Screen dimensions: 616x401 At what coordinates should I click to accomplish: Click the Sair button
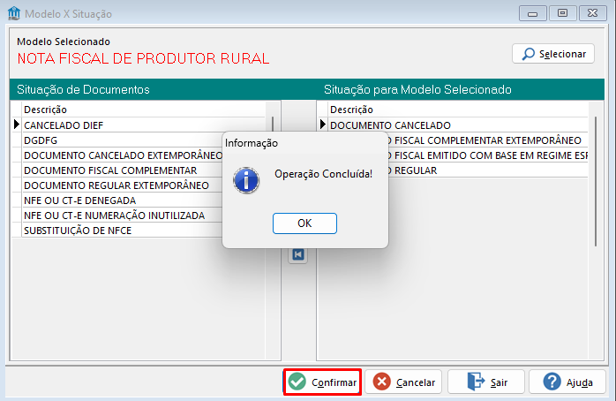pos(486,382)
